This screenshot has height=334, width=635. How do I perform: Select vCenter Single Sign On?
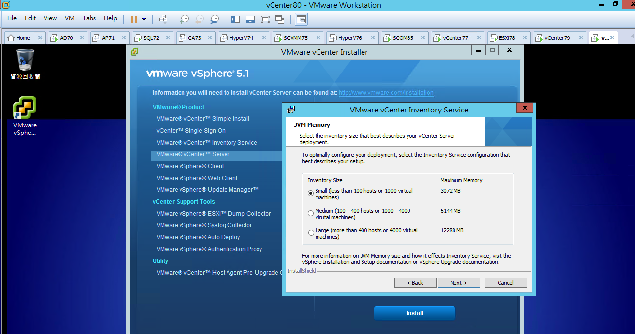click(x=191, y=131)
